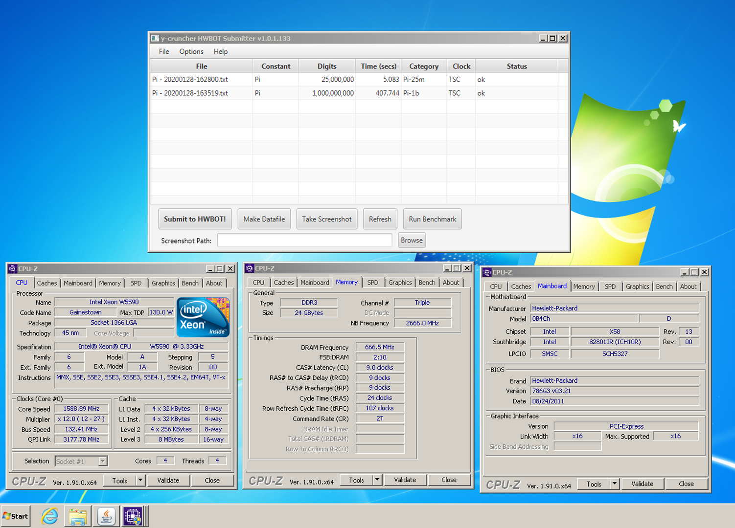This screenshot has width=735, height=528.
Task: Switch to About tab in left CPU-Z window
Action: tap(214, 283)
